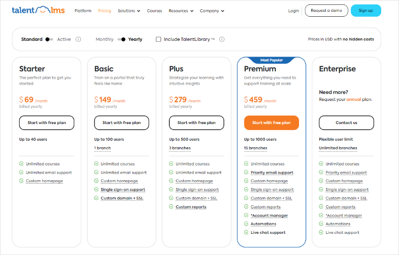399x255 pixels.
Task: Click info icon beside Include TalentLibrary
Action: (x=222, y=39)
